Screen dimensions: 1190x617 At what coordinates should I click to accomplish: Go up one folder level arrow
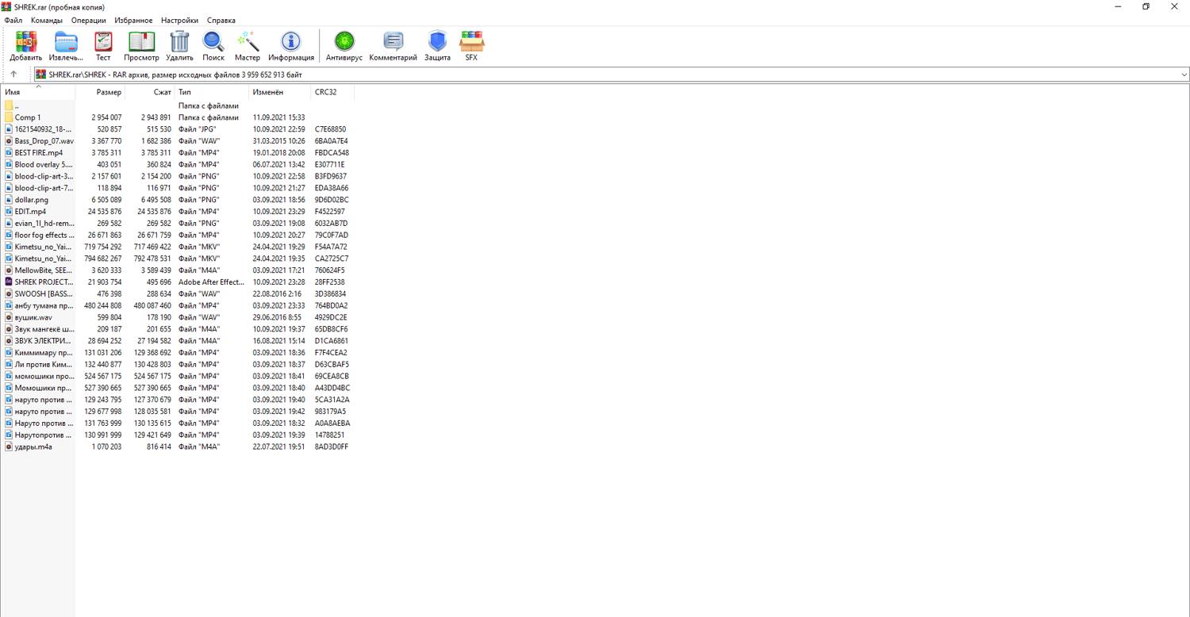pyautogui.click(x=13, y=75)
